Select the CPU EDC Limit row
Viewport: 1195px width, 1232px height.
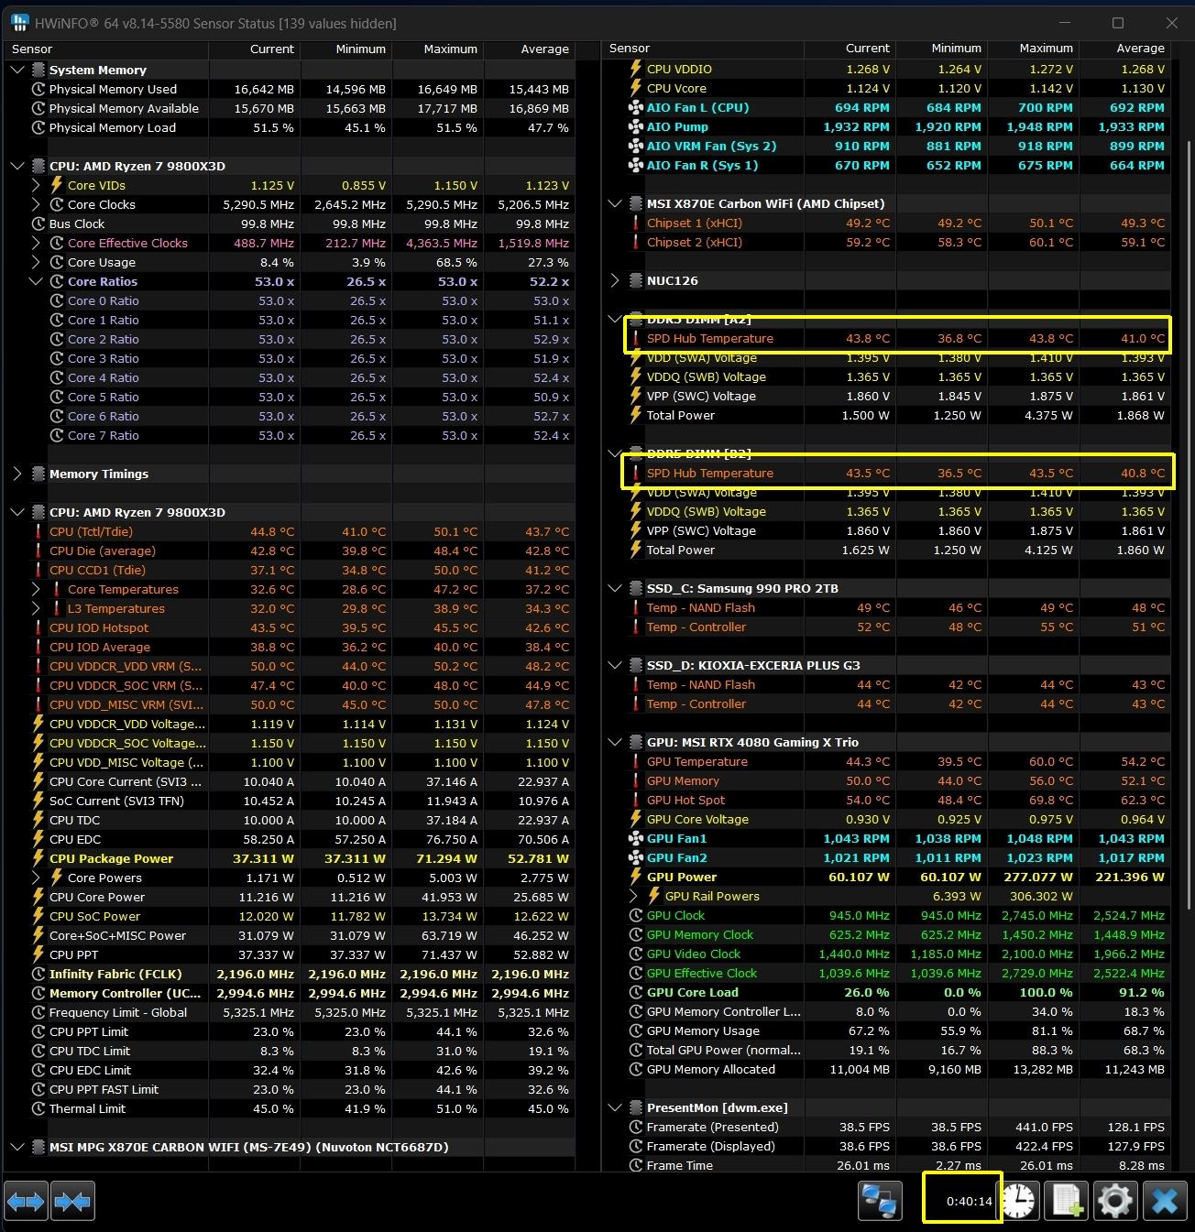click(290, 1071)
